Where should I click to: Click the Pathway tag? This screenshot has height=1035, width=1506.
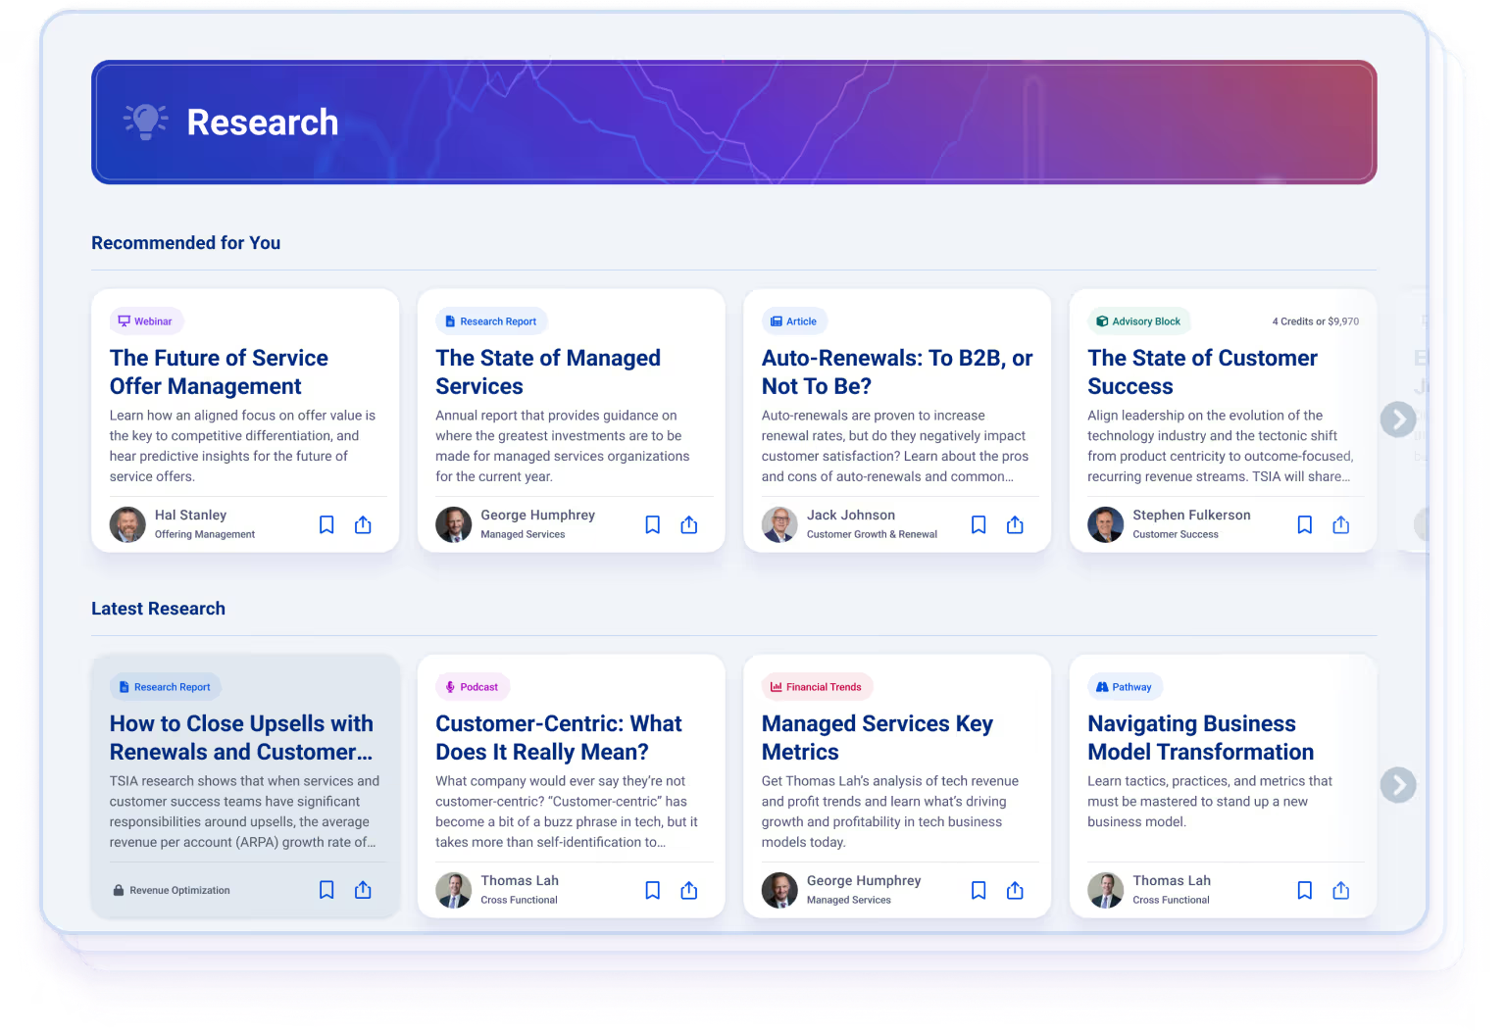pyautogui.click(x=1125, y=687)
